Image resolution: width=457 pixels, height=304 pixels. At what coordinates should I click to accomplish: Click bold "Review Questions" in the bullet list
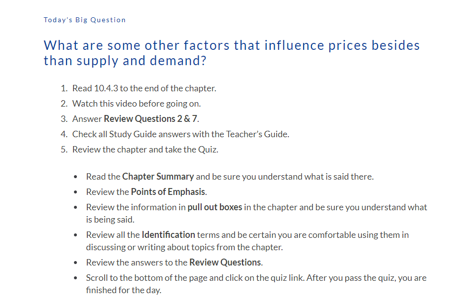pyautogui.click(x=225, y=263)
